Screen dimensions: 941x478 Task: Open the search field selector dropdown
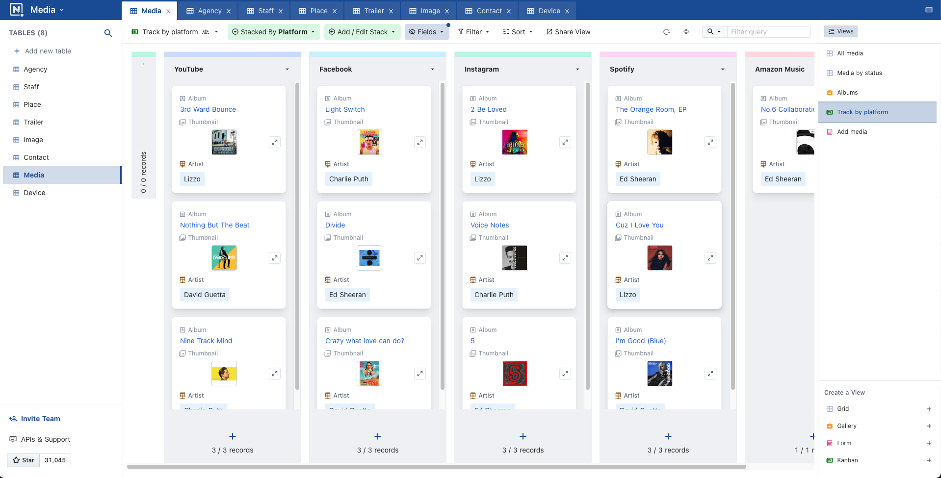coord(714,32)
